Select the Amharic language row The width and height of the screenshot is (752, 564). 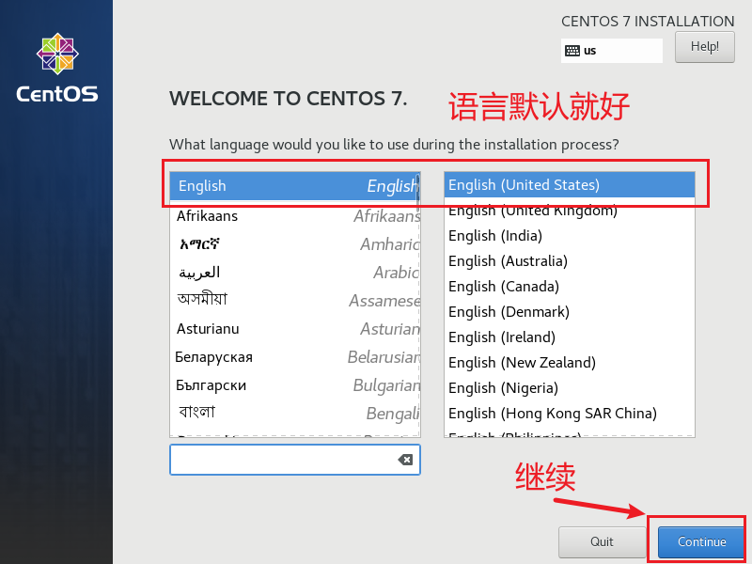(x=295, y=244)
